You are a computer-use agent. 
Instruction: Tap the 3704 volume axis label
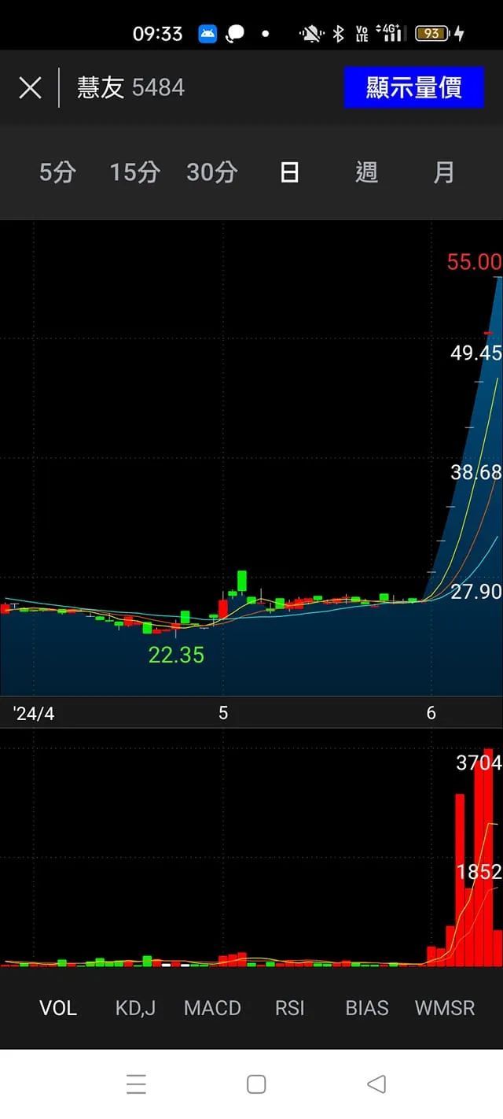pos(479,763)
